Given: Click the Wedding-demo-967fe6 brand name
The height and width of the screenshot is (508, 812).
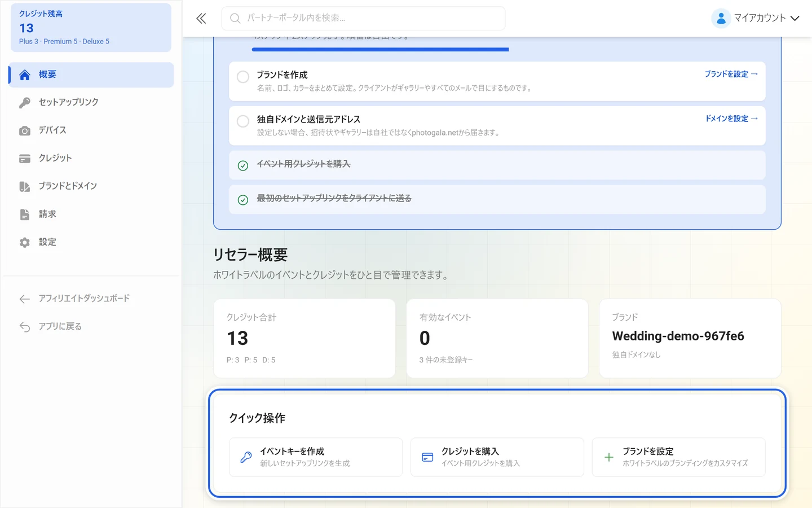Looking at the screenshot, I should coord(678,336).
